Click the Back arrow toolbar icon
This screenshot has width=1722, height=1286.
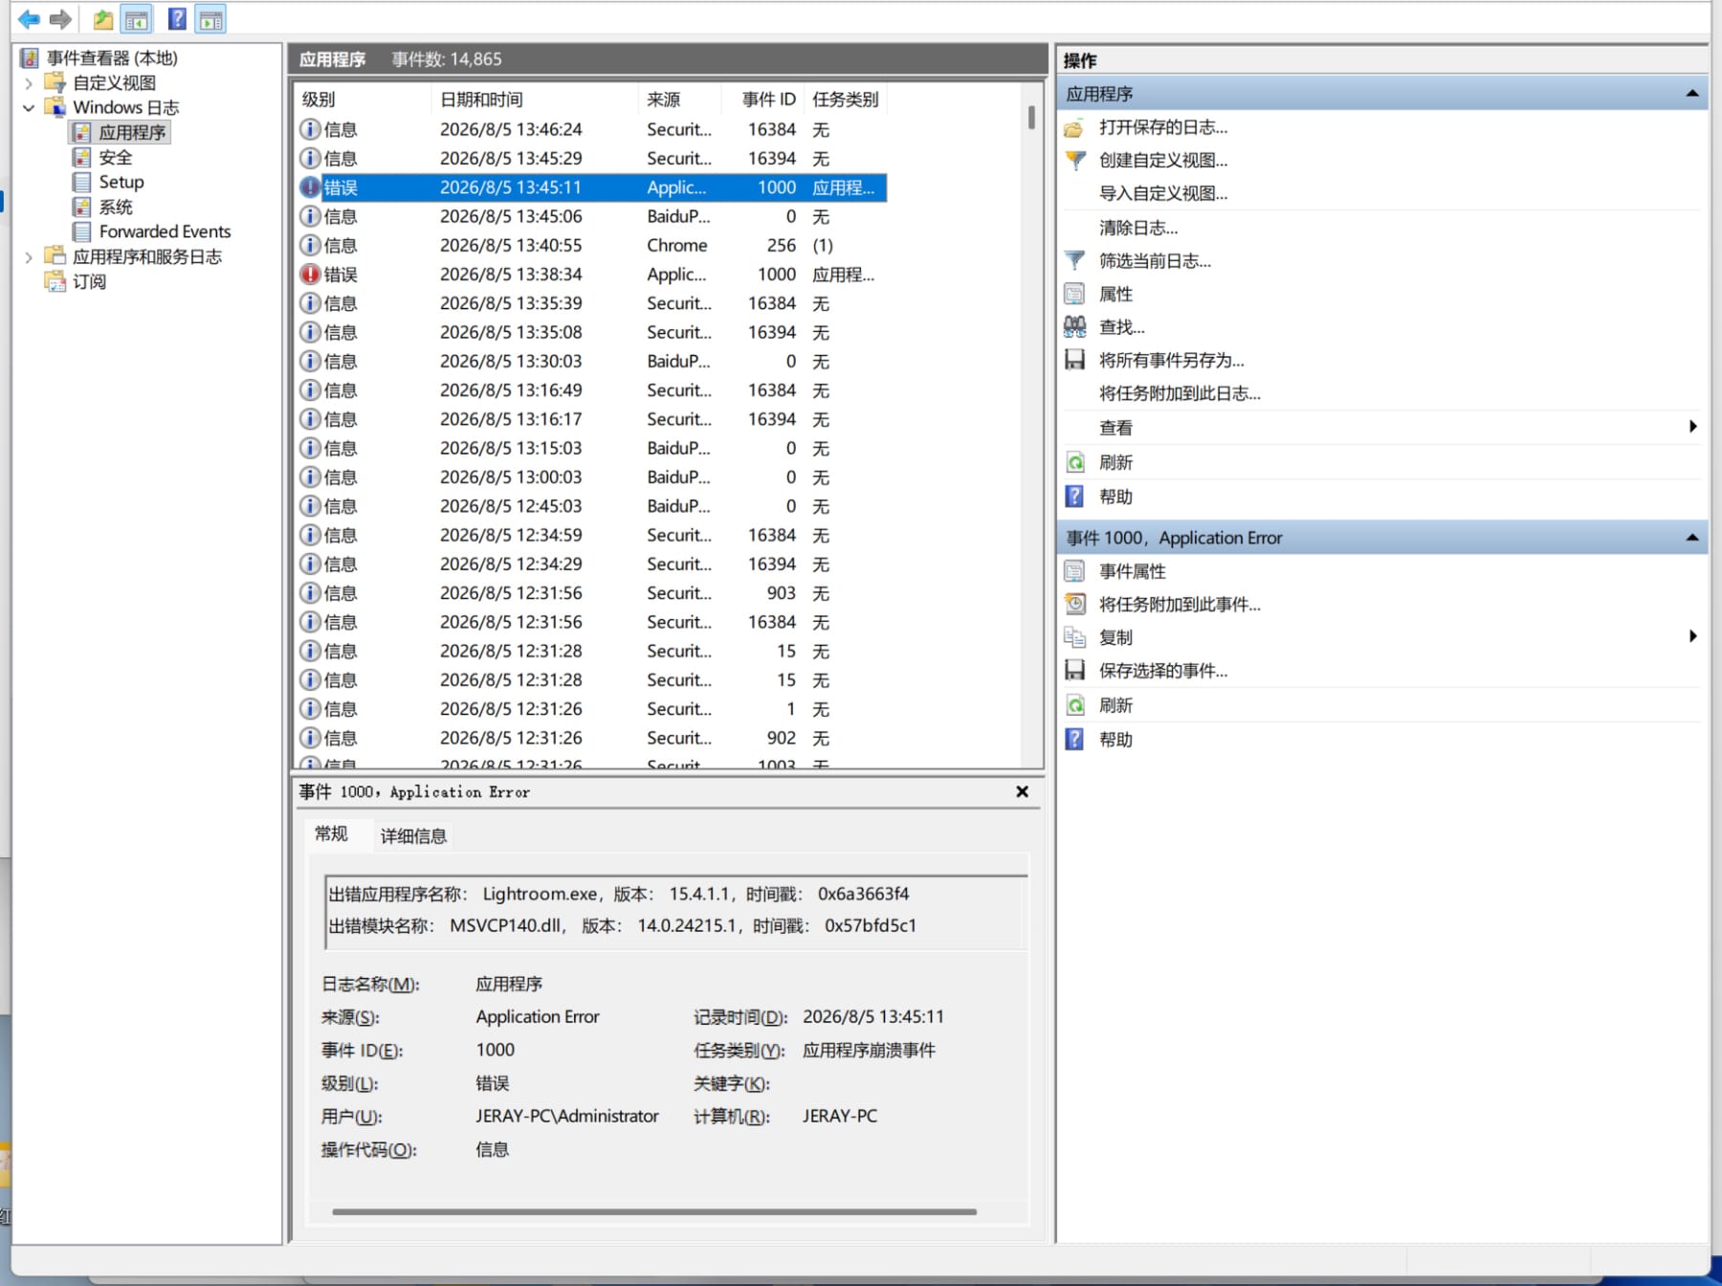pos(30,19)
